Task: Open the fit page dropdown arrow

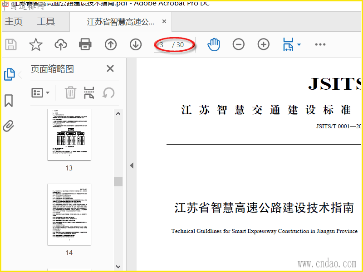Action: 299,44
